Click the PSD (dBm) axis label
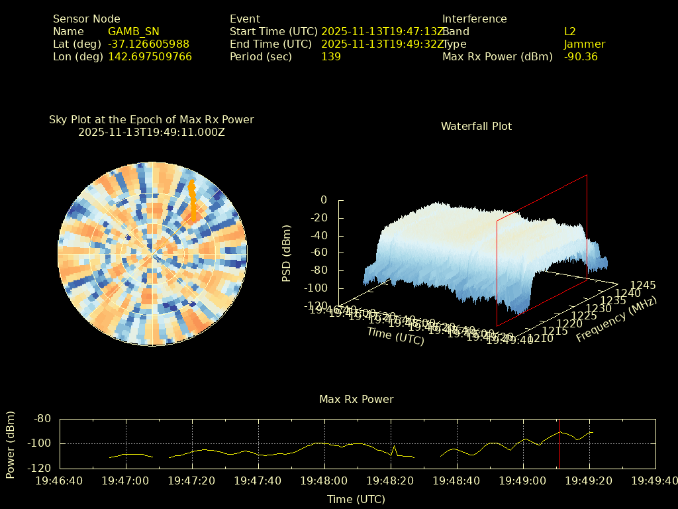The height and width of the screenshot is (509, 678). click(x=286, y=253)
